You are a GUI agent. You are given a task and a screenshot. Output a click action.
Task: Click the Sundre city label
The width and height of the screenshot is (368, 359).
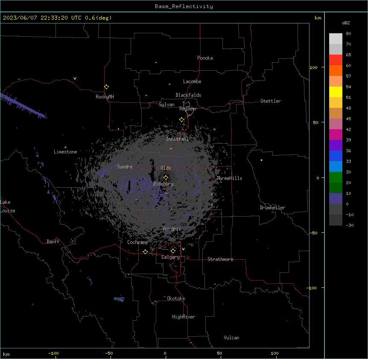pyautogui.click(x=125, y=167)
